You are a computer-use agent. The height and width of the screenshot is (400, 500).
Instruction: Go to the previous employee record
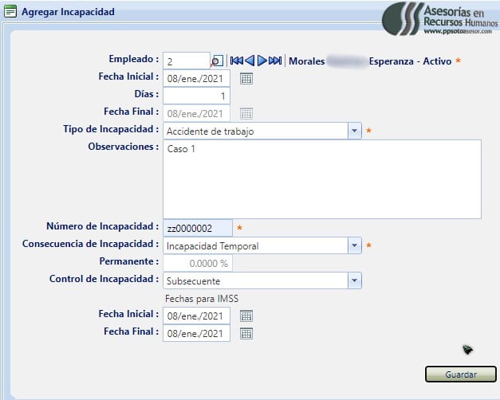[250, 61]
